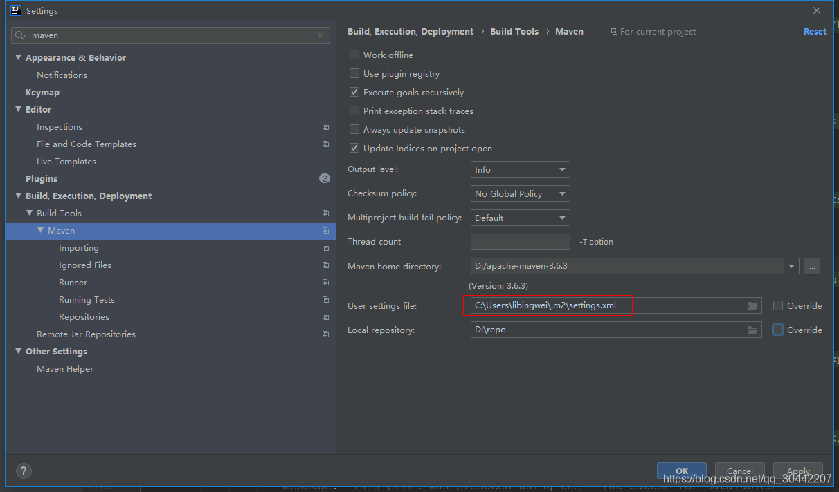Enable Print exception stack traces

click(x=354, y=111)
